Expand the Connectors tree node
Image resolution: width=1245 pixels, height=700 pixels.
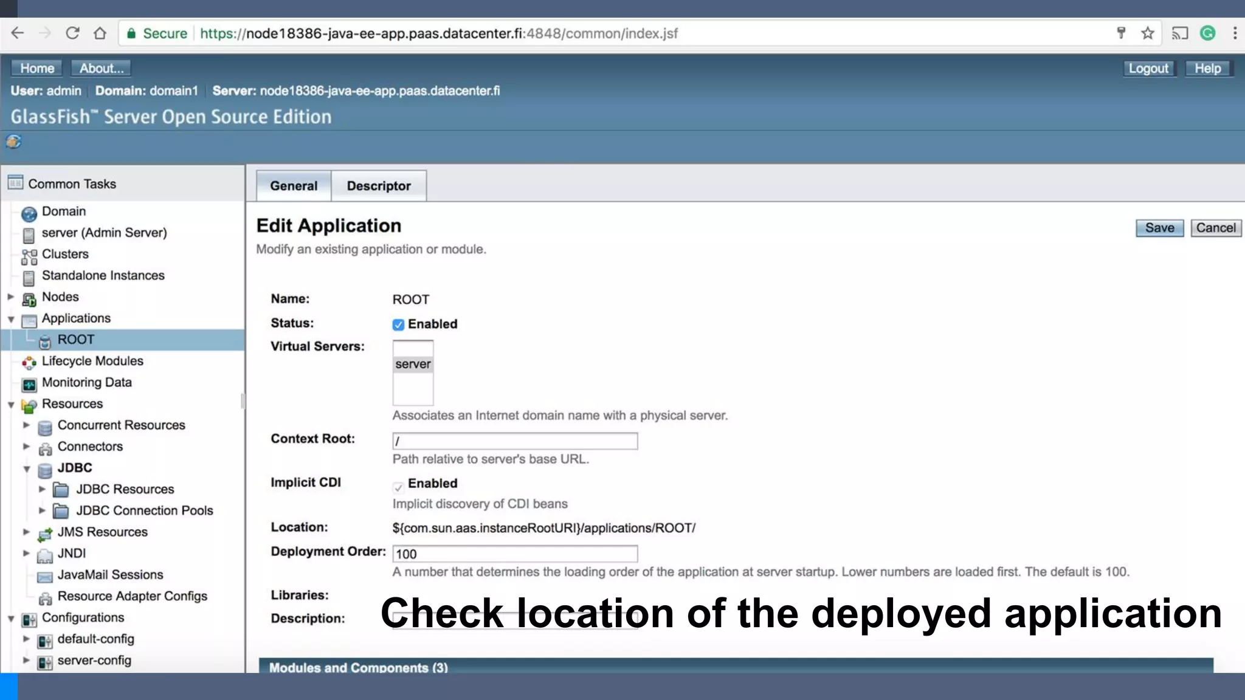coord(26,447)
